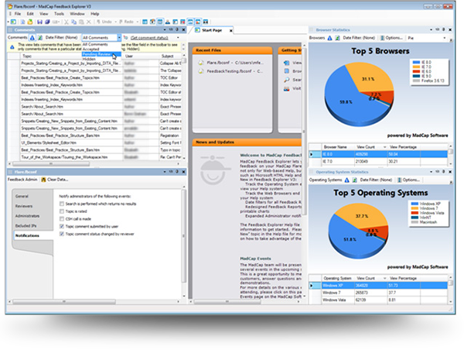Uncheck 'Topic comment submitted by user'
Image resolution: width=464 pixels, height=350 pixels.
click(x=62, y=226)
